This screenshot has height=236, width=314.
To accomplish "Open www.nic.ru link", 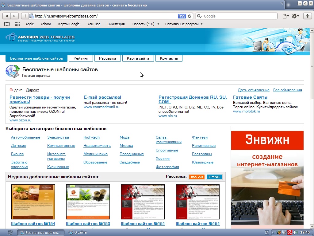I will [x=168, y=116].
